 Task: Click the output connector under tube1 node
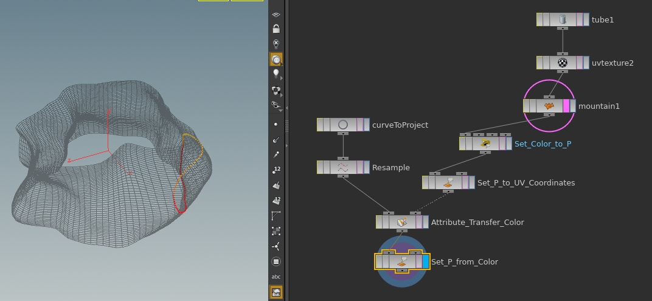coord(563,28)
